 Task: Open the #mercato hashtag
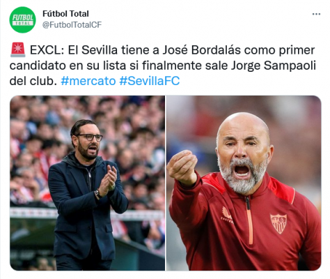click(x=88, y=81)
